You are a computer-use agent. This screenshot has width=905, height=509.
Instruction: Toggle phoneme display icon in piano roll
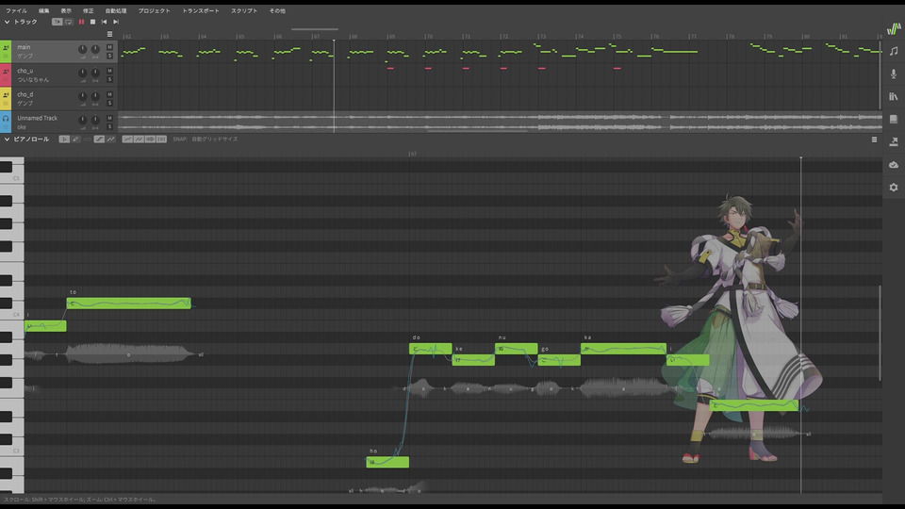point(161,140)
